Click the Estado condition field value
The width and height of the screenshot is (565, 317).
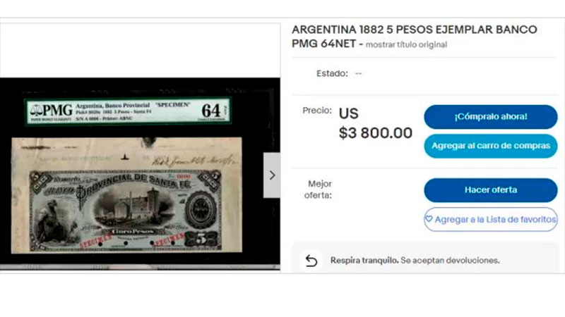tap(358, 74)
